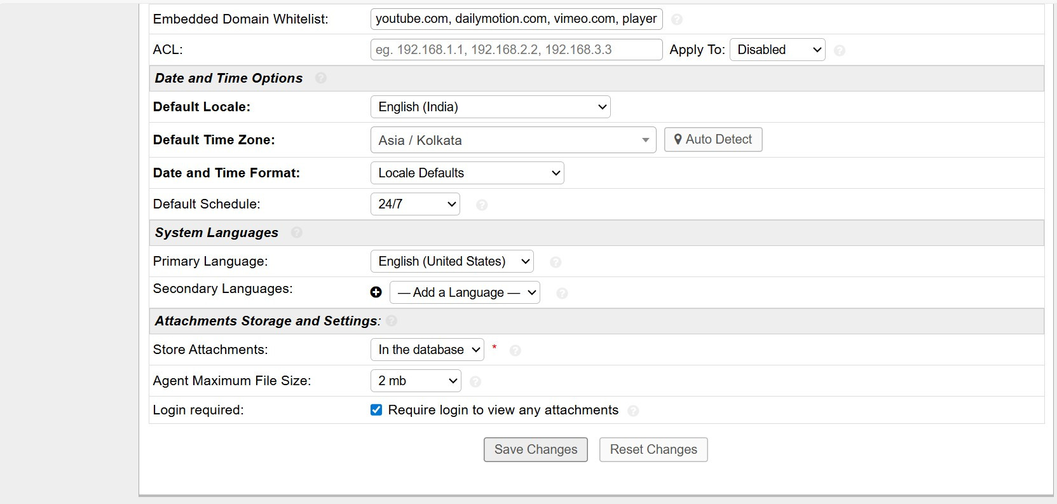This screenshot has width=1057, height=504.
Task: Open the ACL Apply To dropdown
Action: coord(777,50)
